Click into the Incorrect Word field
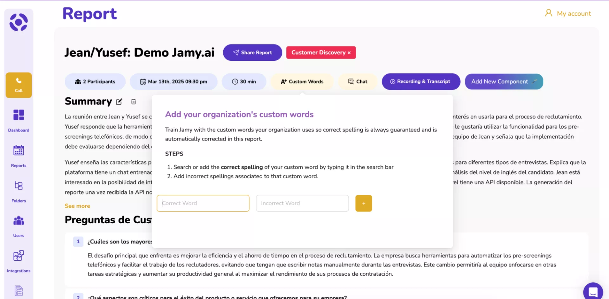This screenshot has height=299, width=609. tap(302, 203)
